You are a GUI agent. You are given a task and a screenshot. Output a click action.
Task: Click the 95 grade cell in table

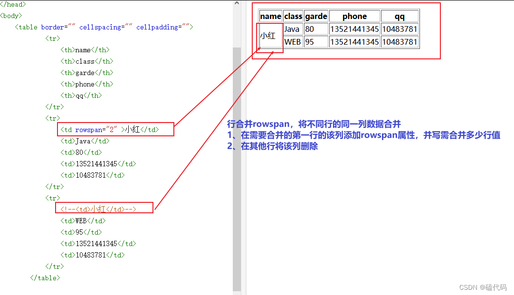(316, 42)
